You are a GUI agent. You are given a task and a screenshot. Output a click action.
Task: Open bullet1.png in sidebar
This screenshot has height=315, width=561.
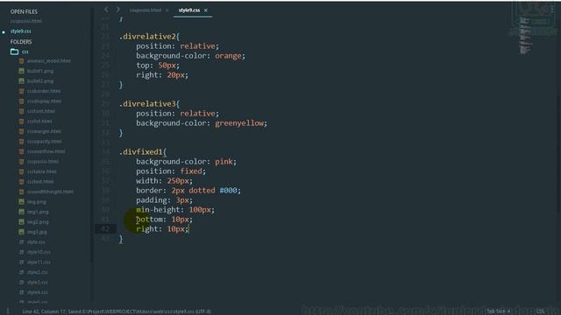[x=40, y=71]
